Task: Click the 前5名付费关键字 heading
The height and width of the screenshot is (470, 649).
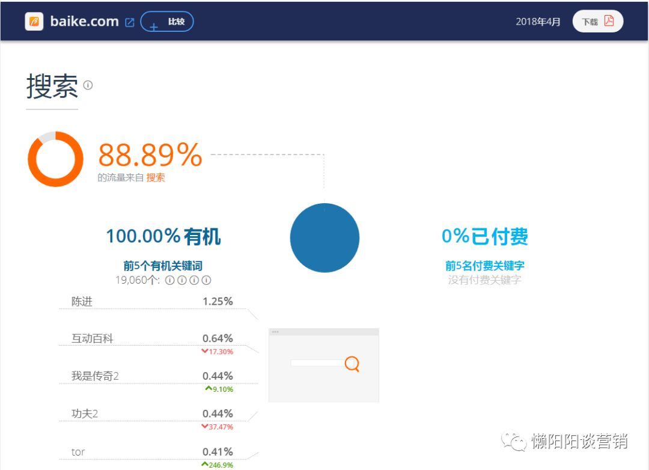Action: 485,266
